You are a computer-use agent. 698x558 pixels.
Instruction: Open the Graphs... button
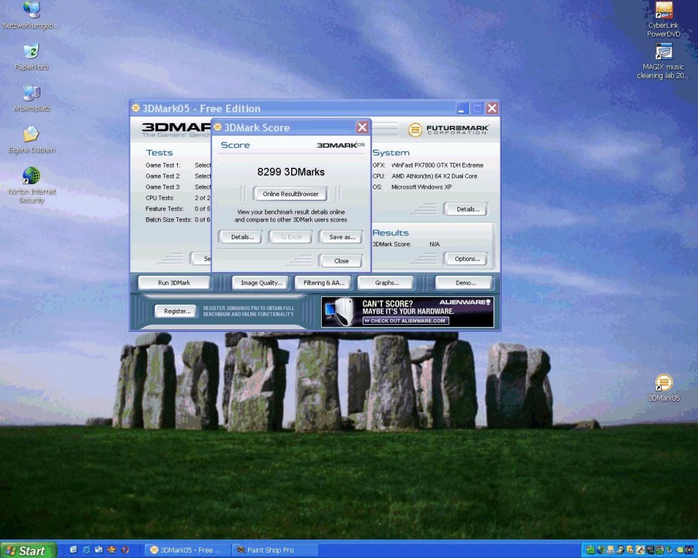[386, 283]
